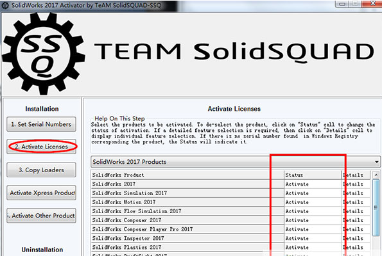The height and width of the screenshot is (256, 382).
Task: Choose Activate Xpress Products button
Action: [41, 193]
